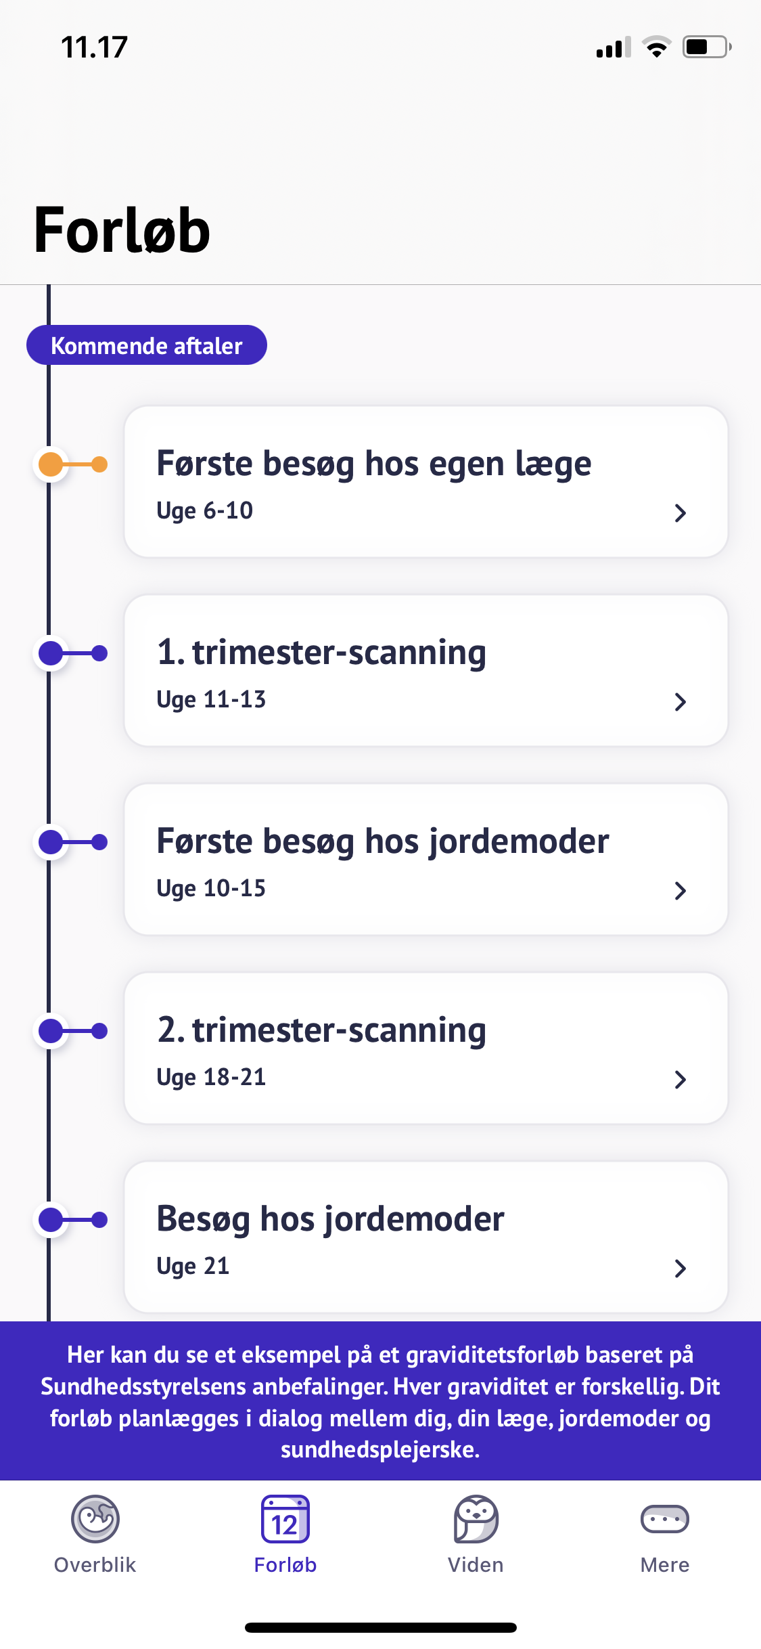The width and height of the screenshot is (761, 1649).
Task: Expand Første besøg hos jordemoder chevron
Action: [x=681, y=891]
